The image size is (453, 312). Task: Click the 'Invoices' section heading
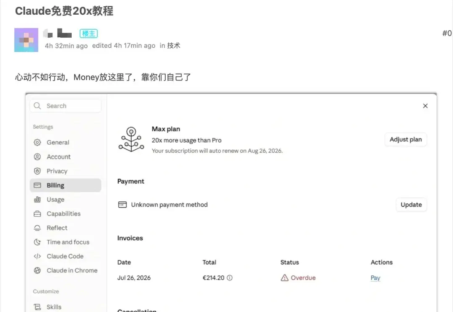click(x=130, y=238)
